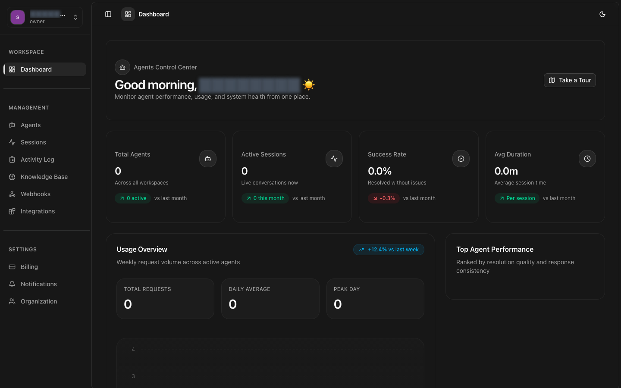The height and width of the screenshot is (388, 621).
Task: Click the "Live conversations now" text
Action: (x=270, y=183)
